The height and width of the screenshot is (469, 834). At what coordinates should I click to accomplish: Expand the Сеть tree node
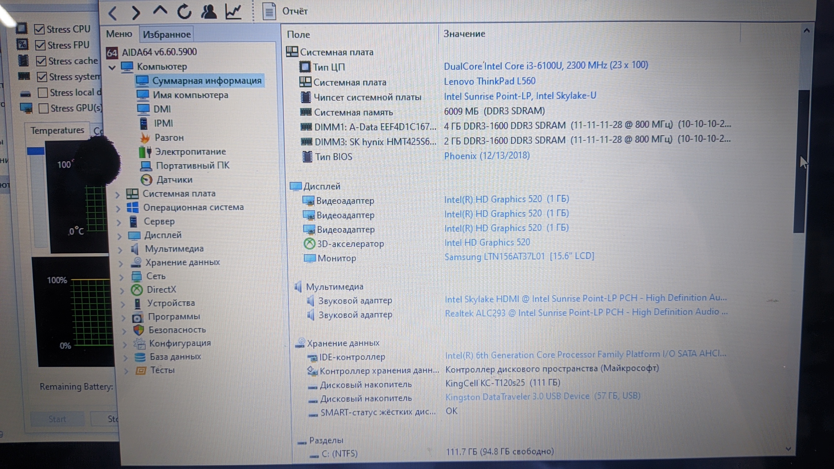121,277
